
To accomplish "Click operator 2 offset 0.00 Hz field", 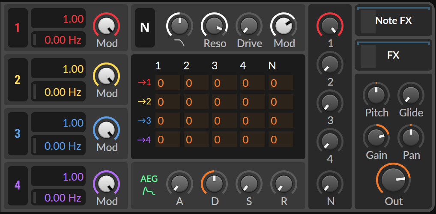I will pos(58,92).
